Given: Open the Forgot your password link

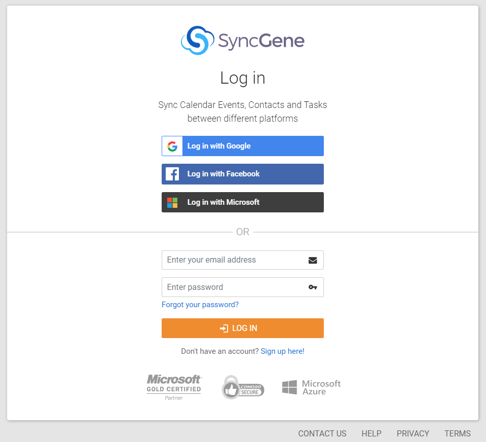Looking at the screenshot, I should [200, 305].
